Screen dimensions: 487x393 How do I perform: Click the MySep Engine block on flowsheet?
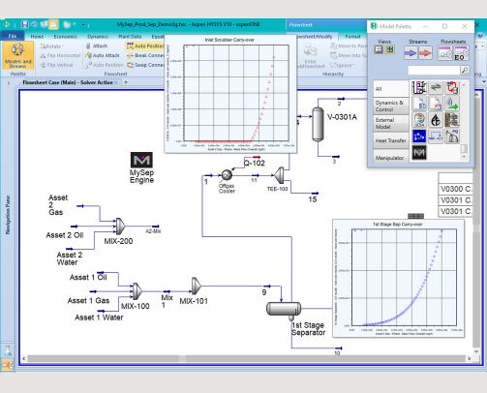141,160
